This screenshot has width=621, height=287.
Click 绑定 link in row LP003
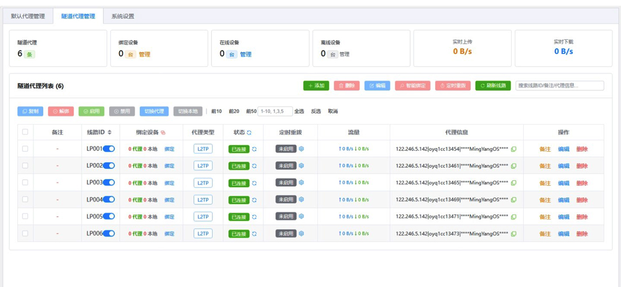coord(170,183)
